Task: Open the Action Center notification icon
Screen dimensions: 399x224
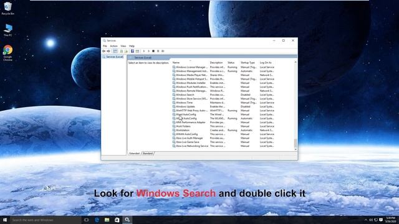Action: pos(381,220)
